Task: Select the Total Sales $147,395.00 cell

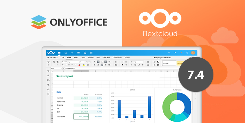Action: pyautogui.click(x=81, y=116)
